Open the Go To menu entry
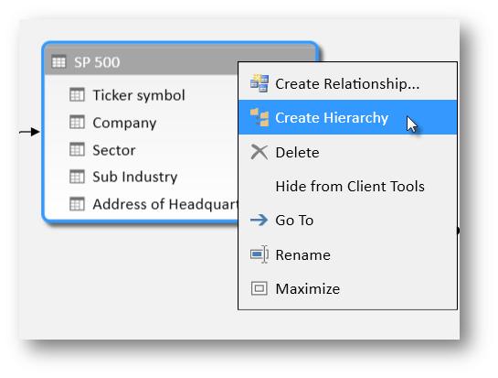Viewport: 498px width, 378px height. click(x=347, y=221)
